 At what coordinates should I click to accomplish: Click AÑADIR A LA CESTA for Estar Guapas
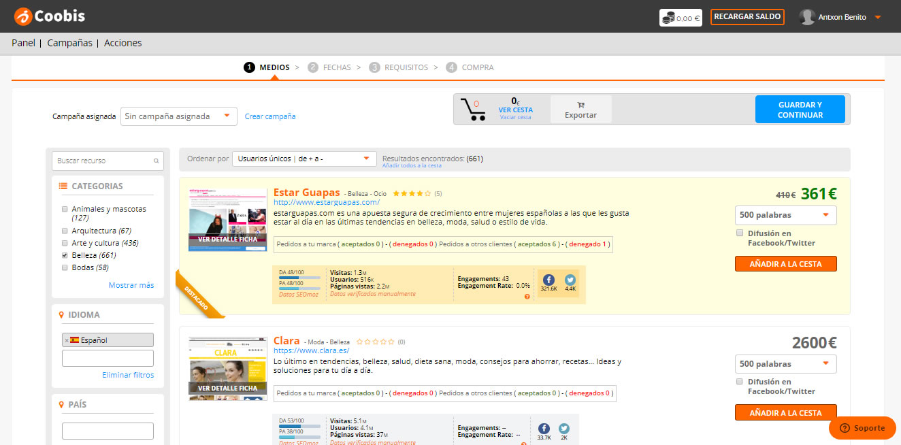pos(786,263)
